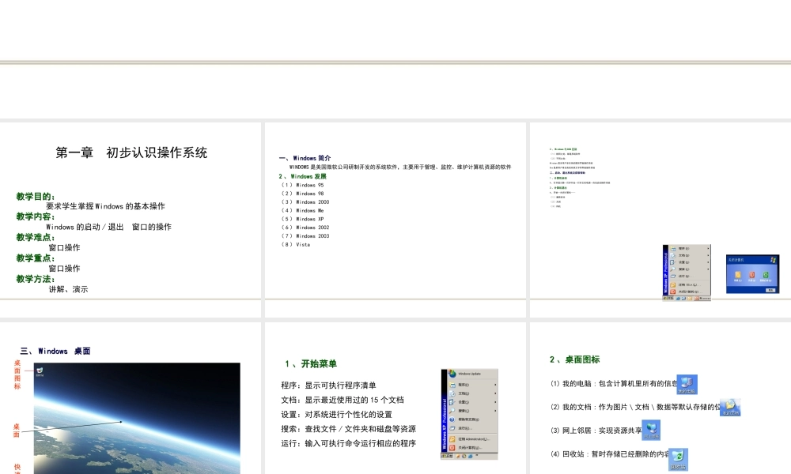This screenshot has width=791, height=474.
Task: Select the Windows shutdown dialog picture
Action: pyautogui.click(x=753, y=274)
